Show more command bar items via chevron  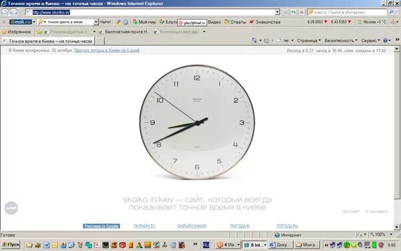[x=397, y=39]
